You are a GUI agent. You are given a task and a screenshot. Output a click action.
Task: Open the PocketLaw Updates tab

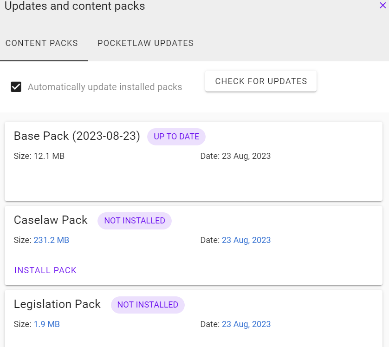tap(145, 43)
